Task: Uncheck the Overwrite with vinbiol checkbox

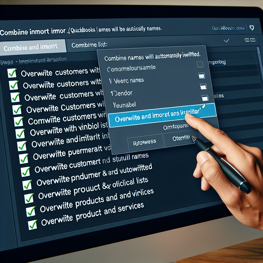Action: pos(20,133)
